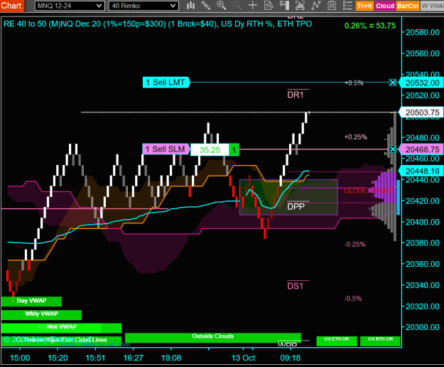Click the Mnt VWAP green bar

click(61, 328)
